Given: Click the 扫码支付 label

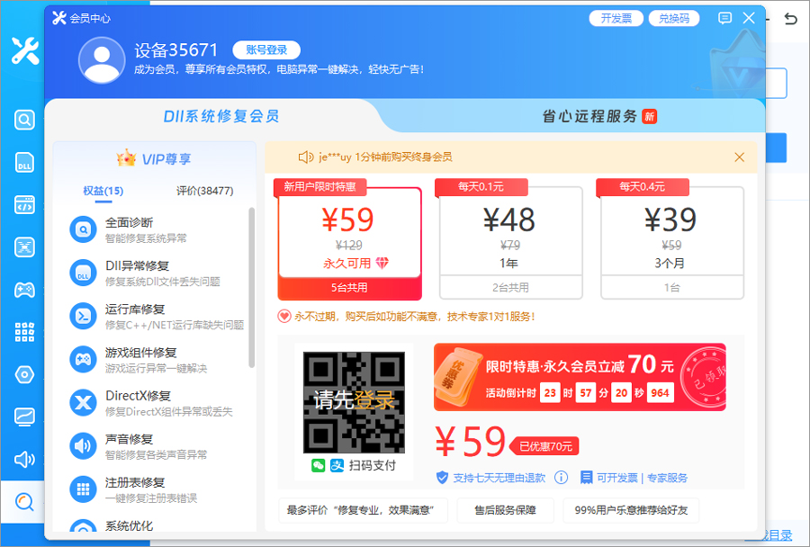Looking at the screenshot, I should pos(373,465).
